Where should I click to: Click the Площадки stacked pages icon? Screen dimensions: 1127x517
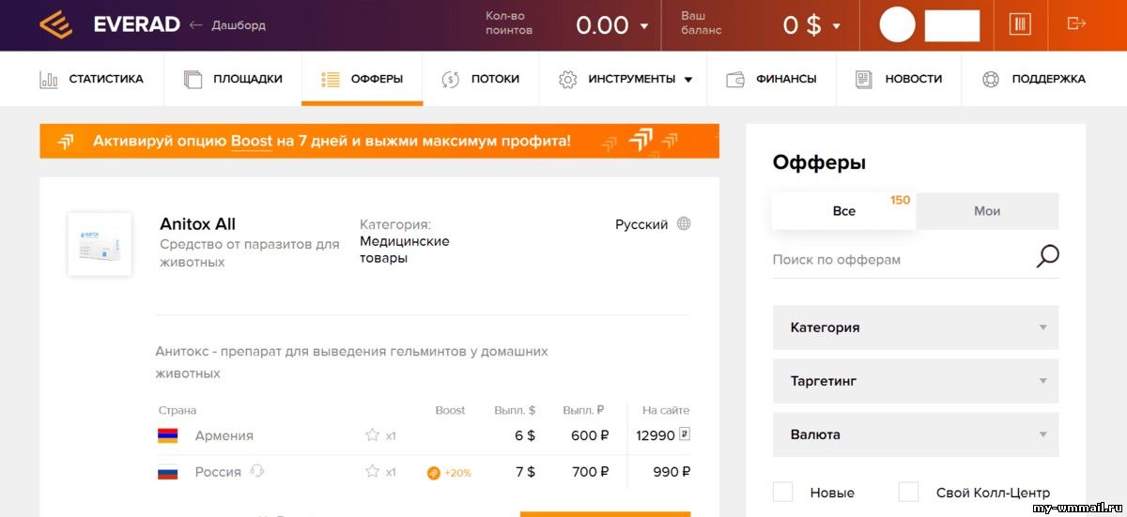click(193, 80)
